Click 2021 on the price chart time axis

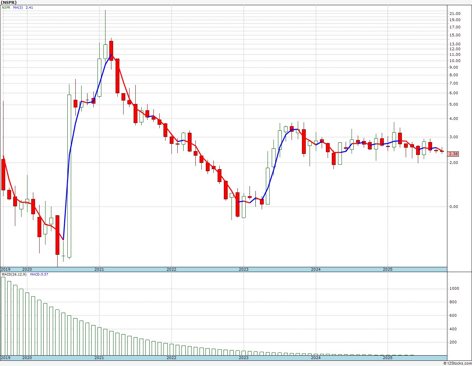coord(99,269)
